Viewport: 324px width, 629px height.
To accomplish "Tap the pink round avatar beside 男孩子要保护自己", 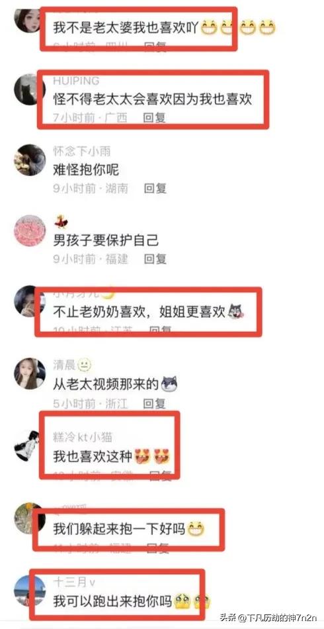I will click(x=29, y=230).
